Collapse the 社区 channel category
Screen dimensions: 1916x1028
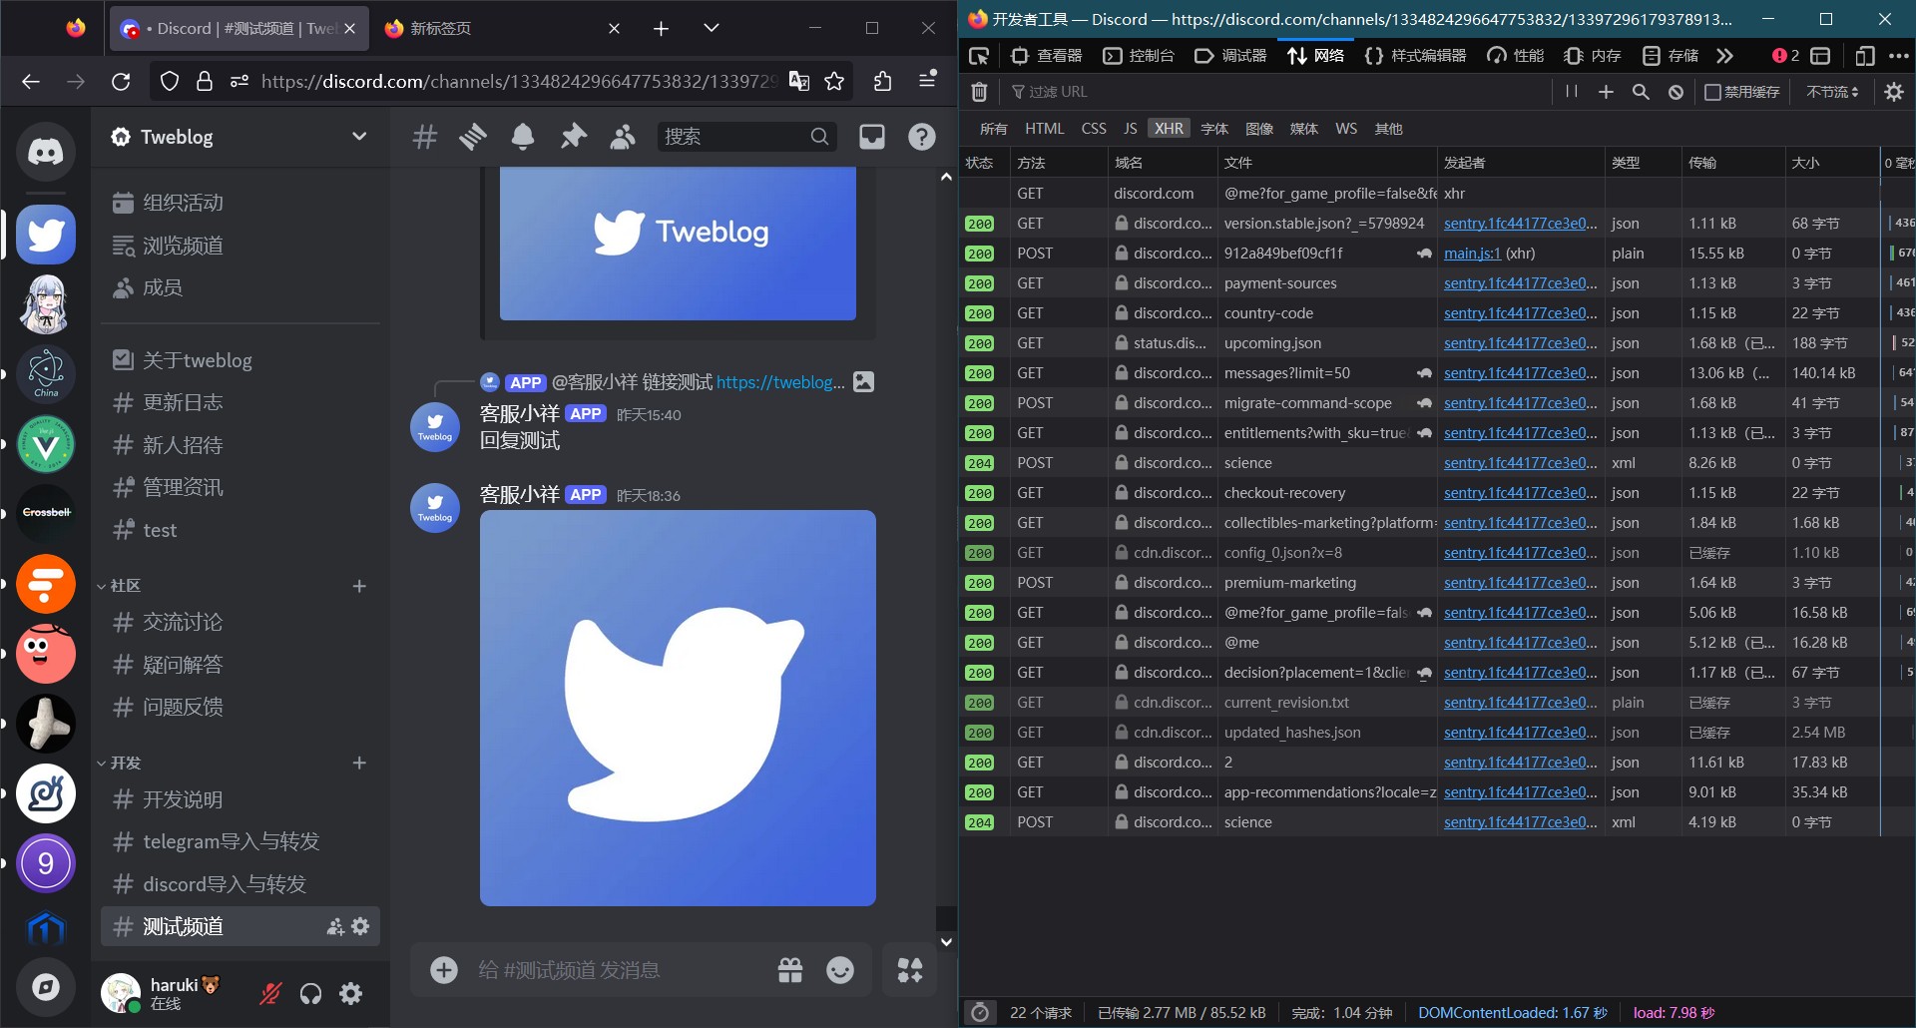click(x=125, y=586)
